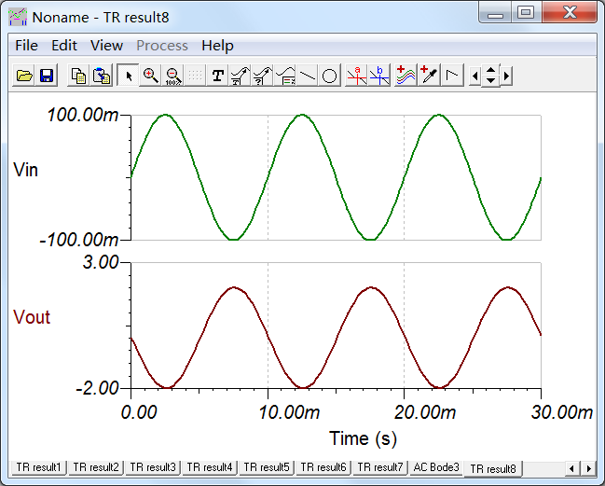Image resolution: width=605 pixels, height=486 pixels.
Task: Toggle the grid display button
Action: [x=195, y=76]
